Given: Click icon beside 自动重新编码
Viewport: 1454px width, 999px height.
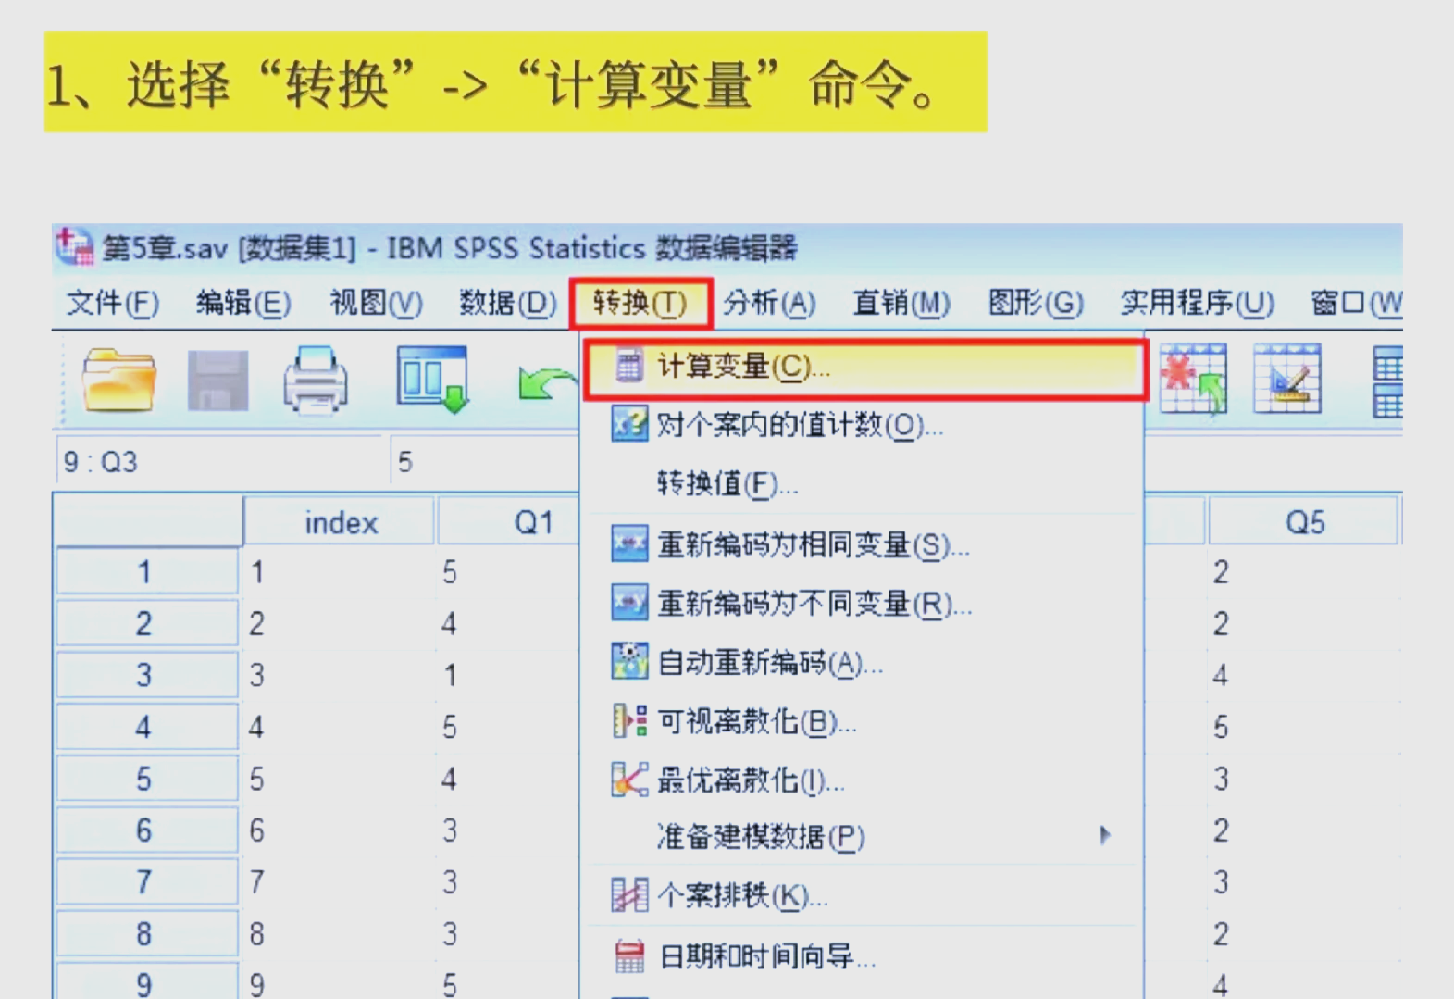Looking at the screenshot, I should pos(629,662).
